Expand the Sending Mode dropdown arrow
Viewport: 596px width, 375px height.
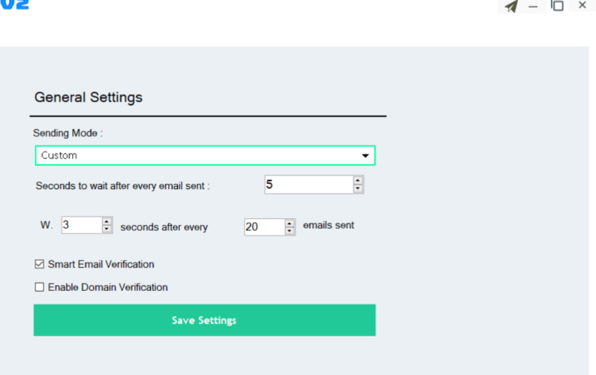pyautogui.click(x=366, y=156)
